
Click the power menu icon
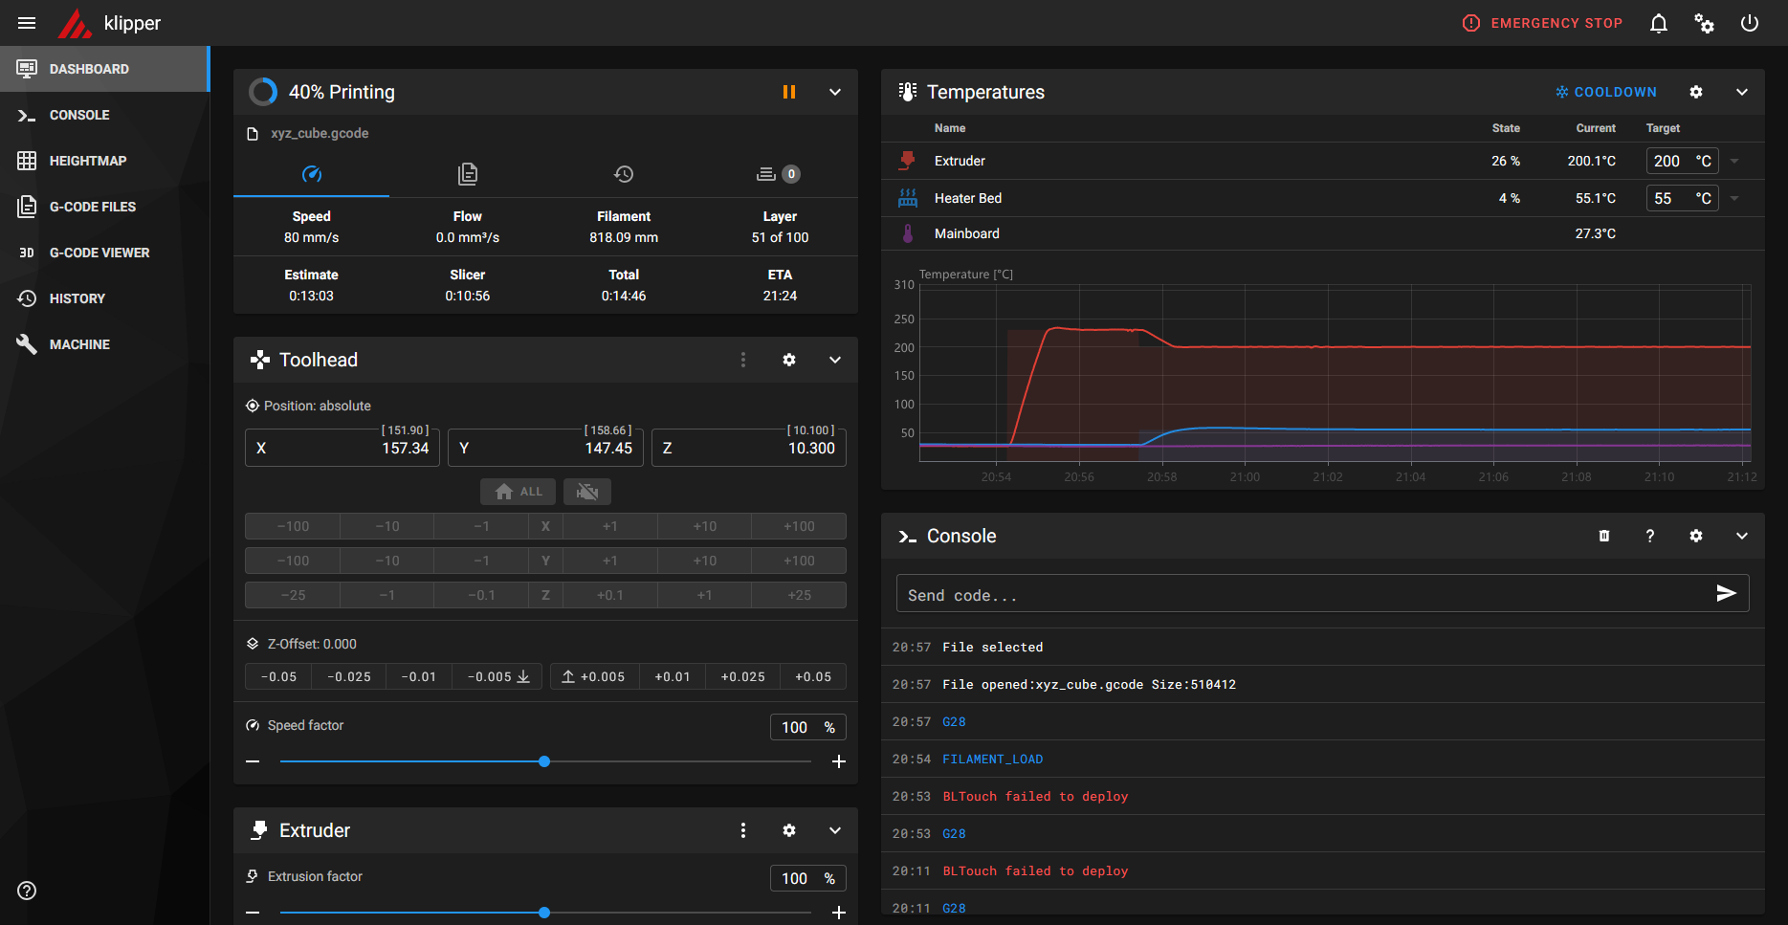pyautogui.click(x=1749, y=23)
